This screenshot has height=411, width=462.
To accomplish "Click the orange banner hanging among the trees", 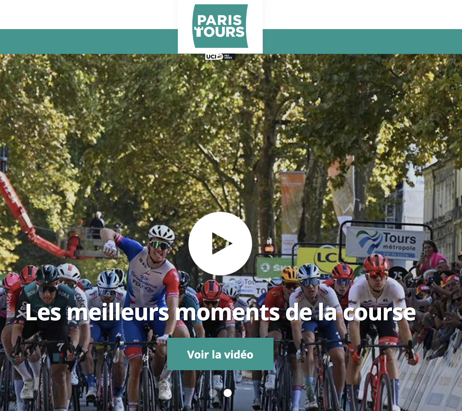I will [292, 202].
